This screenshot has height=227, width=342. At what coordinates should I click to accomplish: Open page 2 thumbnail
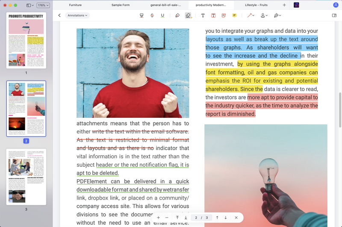point(26,109)
